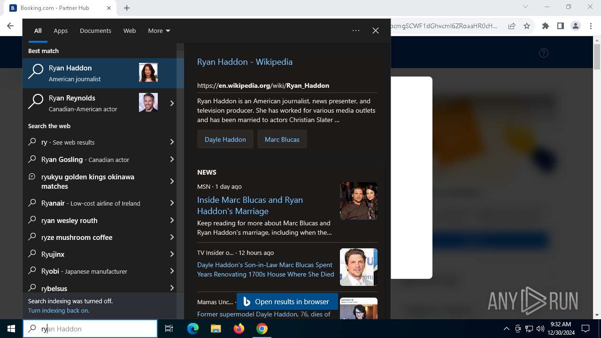Expand the ryan wesley routh arrow
The width and height of the screenshot is (601, 338).
pyautogui.click(x=171, y=220)
